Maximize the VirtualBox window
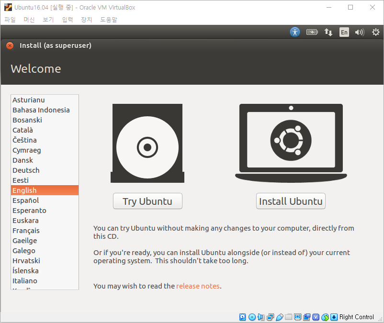The height and width of the screenshot is (323, 384). click(x=350, y=7)
